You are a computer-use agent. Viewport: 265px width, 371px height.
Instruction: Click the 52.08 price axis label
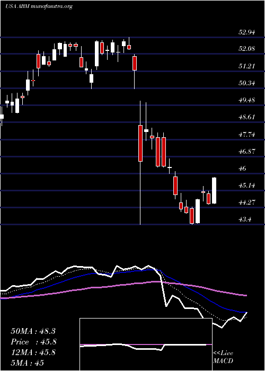(247, 49)
